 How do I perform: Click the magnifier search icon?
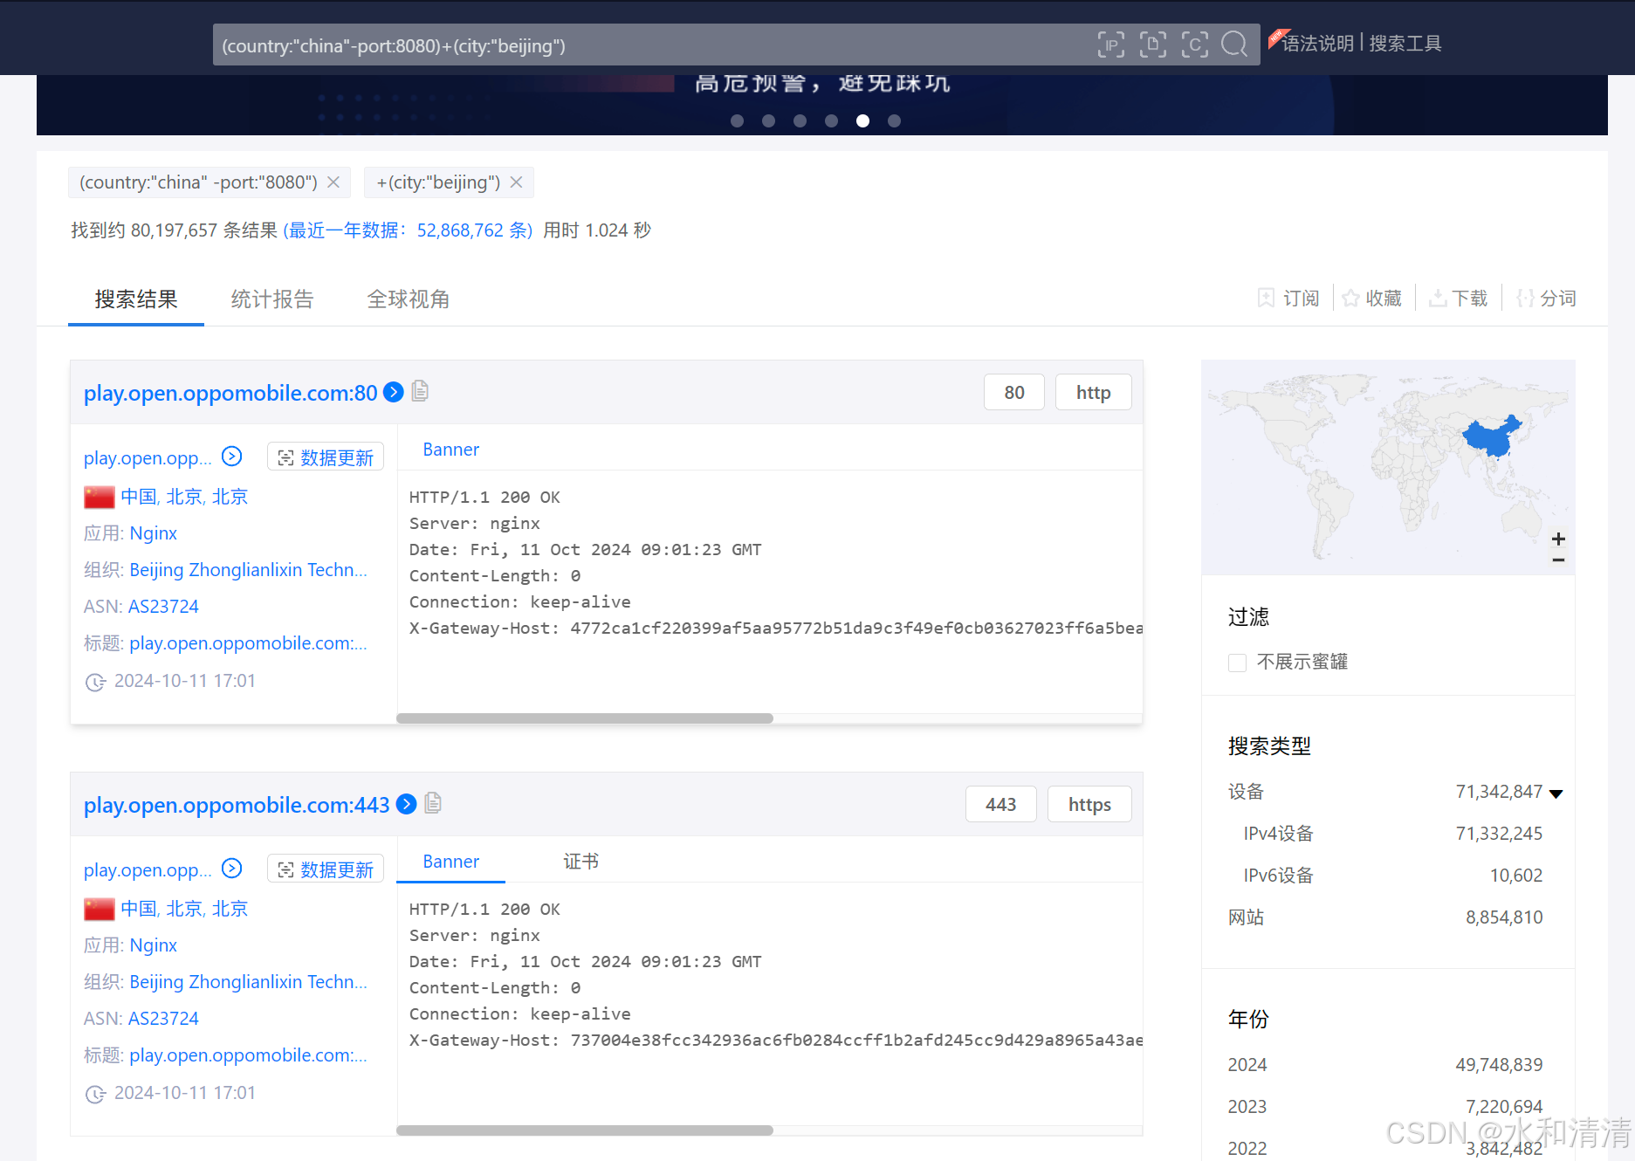click(x=1234, y=45)
